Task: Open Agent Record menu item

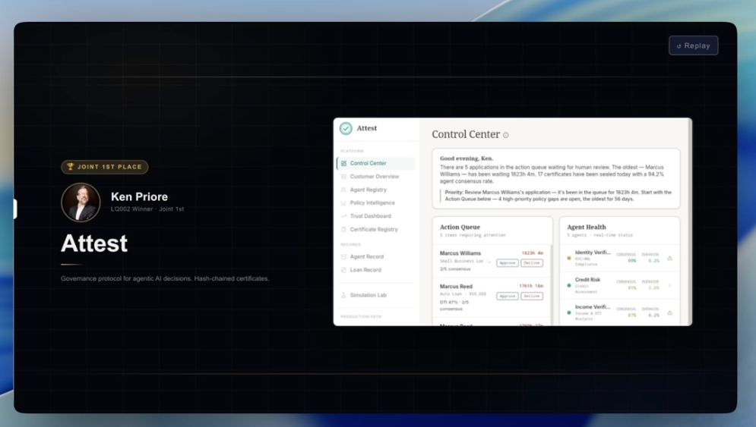Action: pos(375,256)
